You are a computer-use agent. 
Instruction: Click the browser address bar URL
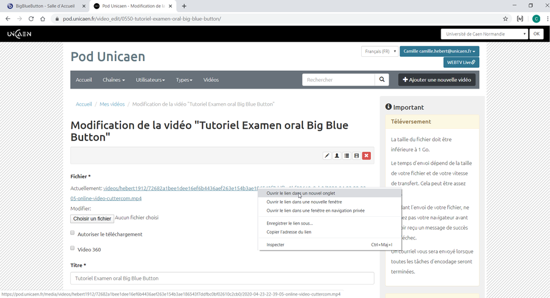142,19
